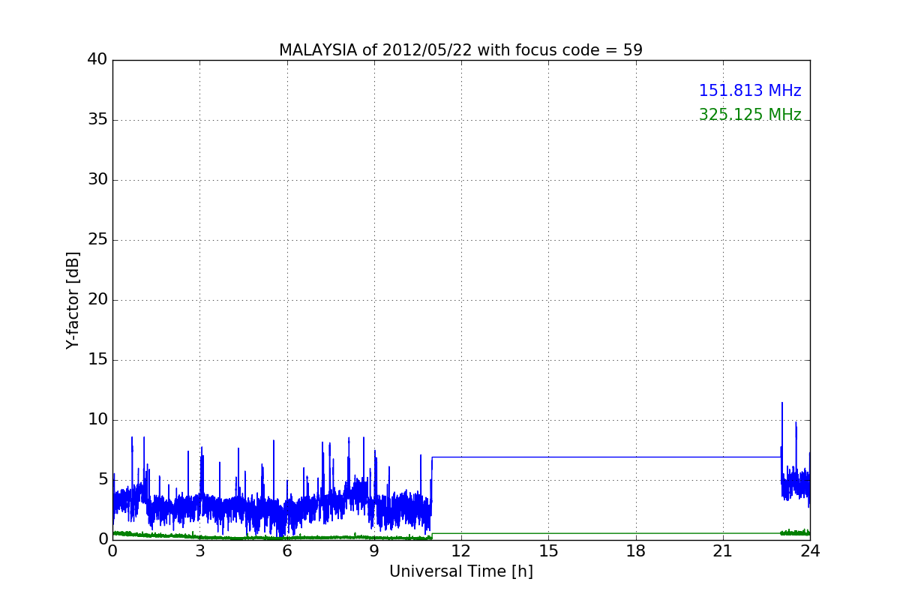The width and height of the screenshot is (900, 600).
Task: Click the y-axis tick label 10
Action: 97,419
